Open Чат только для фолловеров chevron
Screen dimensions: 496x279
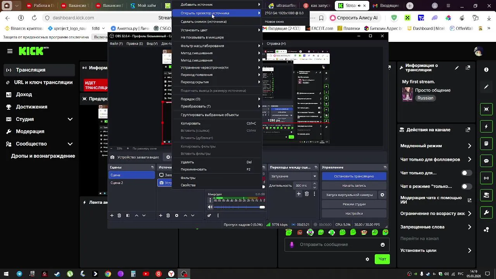coord(470,160)
